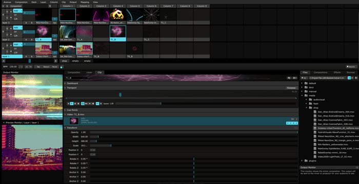Start recording with Record button
Screen dimensions: 359x184
coord(351,66)
